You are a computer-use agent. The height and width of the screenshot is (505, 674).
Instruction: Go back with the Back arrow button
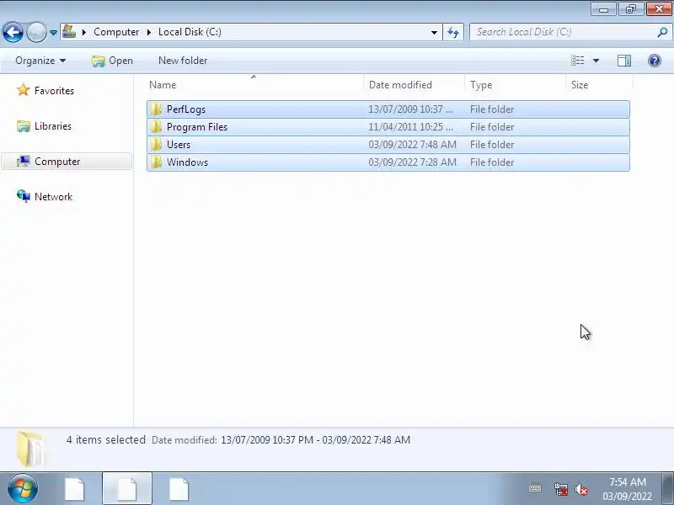(x=13, y=32)
